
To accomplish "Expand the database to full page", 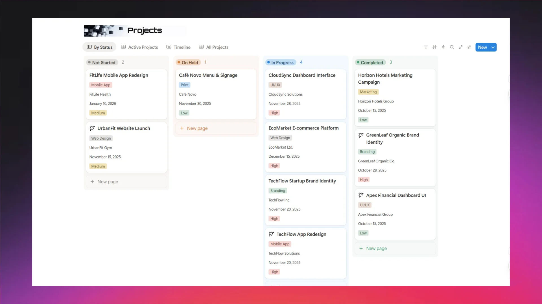I will click(x=460, y=47).
